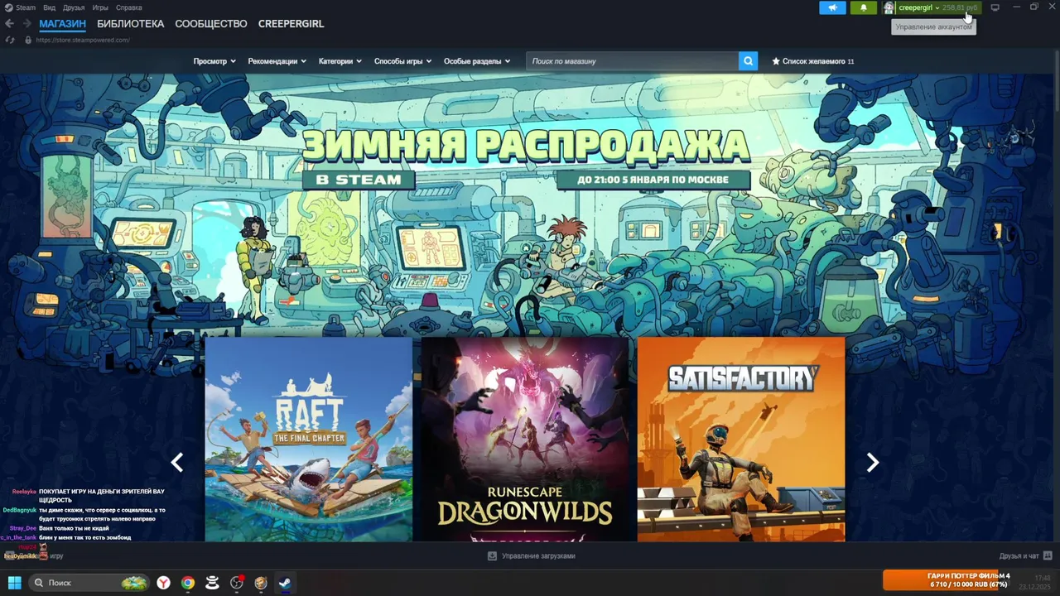Open the Друзья menu
This screenshot has height=596, width=1060.
pyautogui.click(x=74, y=7)
